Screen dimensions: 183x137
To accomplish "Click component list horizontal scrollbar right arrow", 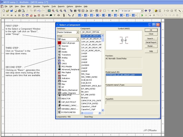I will pos(100,113).
